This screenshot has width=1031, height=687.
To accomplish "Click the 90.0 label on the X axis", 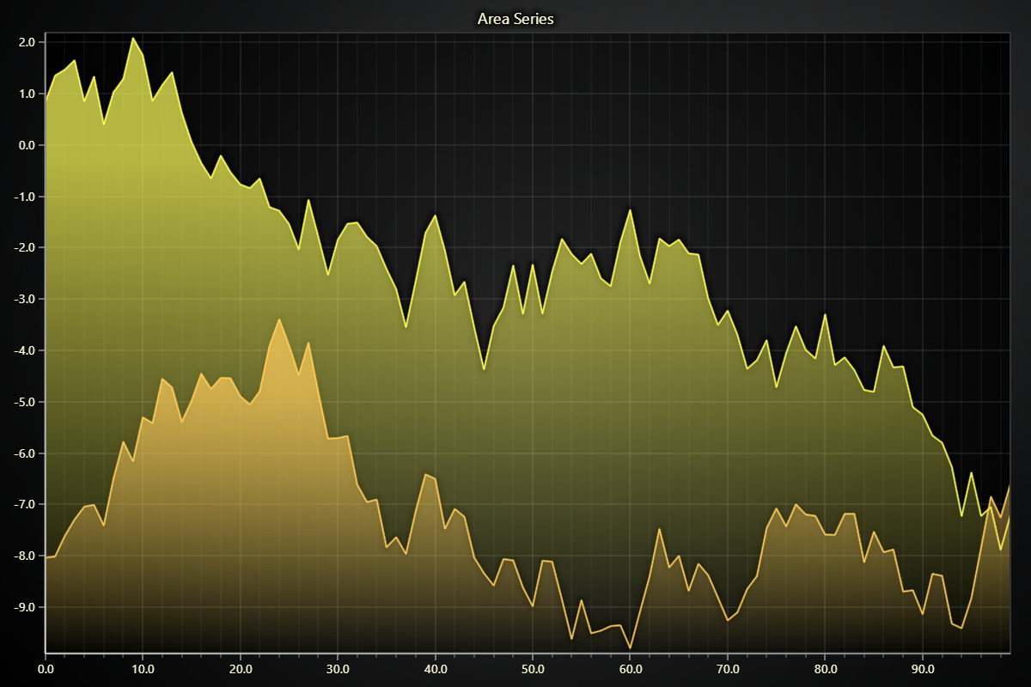I will click(x=923, y=667).
